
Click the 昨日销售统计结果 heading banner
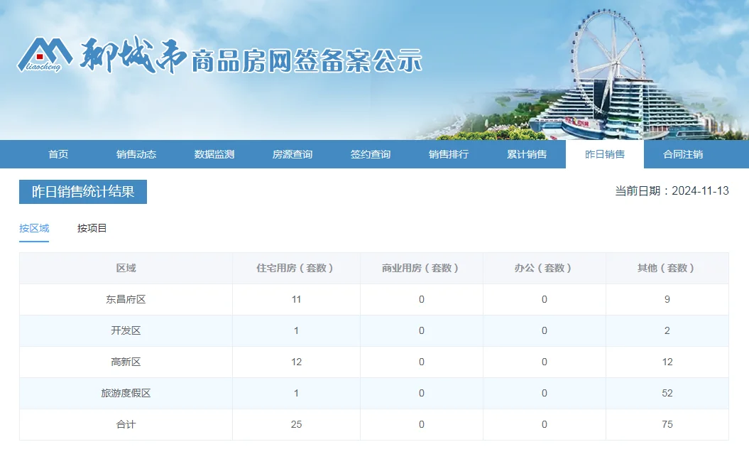83,192
